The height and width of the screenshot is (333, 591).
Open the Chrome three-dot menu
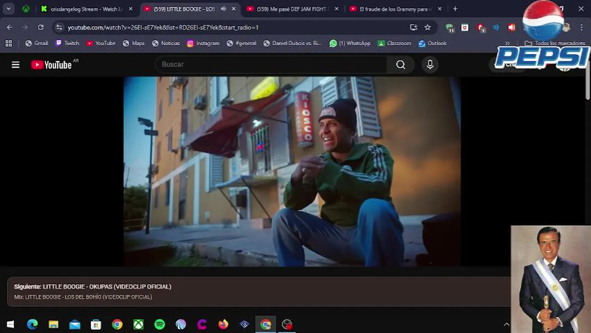tap(581, 27)
